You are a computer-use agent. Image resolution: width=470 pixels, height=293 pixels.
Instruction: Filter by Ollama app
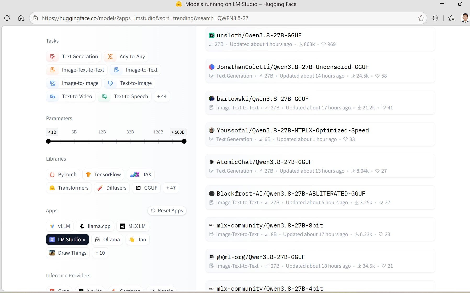point(107,239)
